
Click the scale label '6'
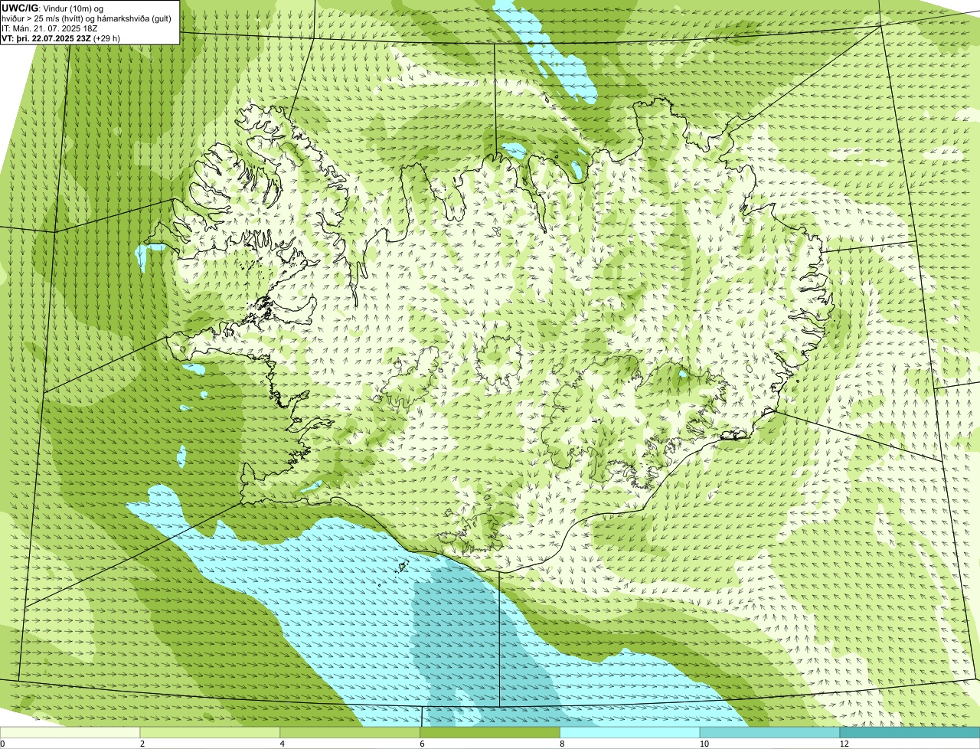click(x=422, y=744)
